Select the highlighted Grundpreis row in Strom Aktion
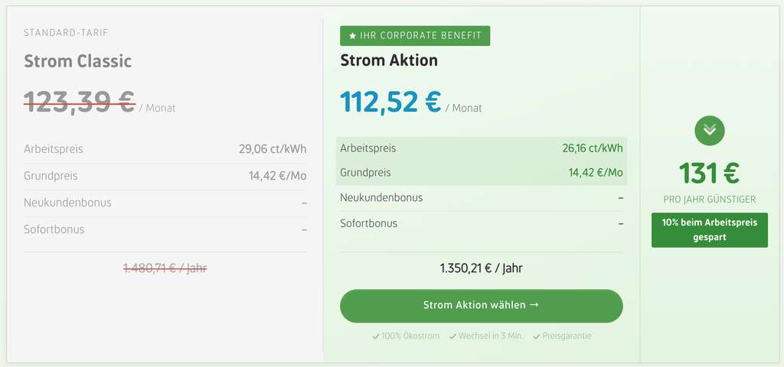The width and height of the screenshot is (784, 367). click(x=481, y=173)
